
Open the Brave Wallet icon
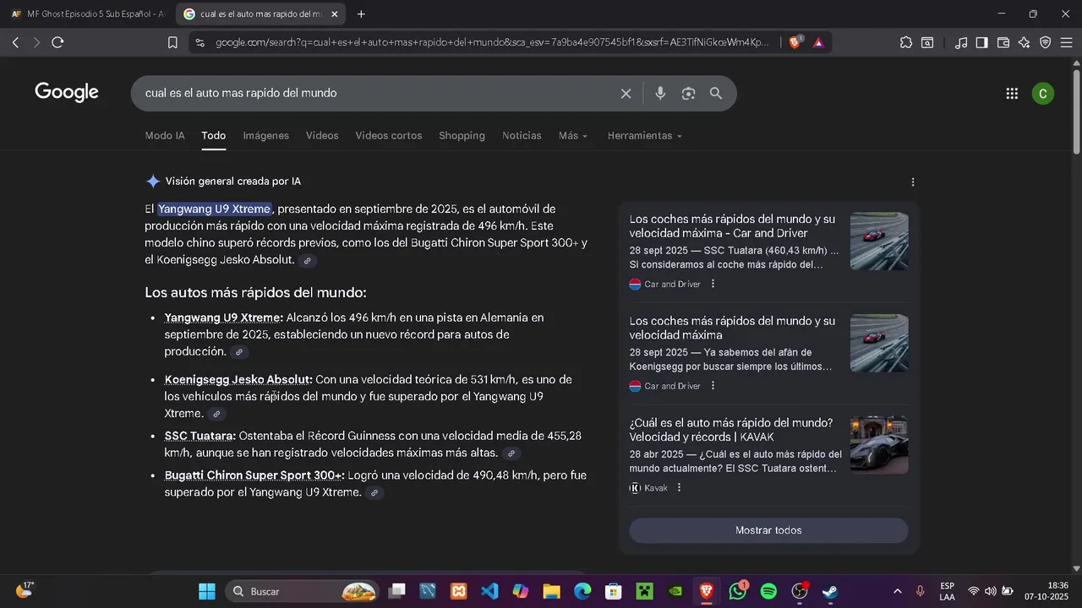pyautogui.click(x=1003, y=42)
